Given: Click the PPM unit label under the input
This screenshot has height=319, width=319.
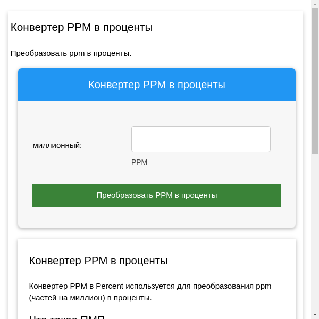Looking at the screenshot, I should [139, 162].
